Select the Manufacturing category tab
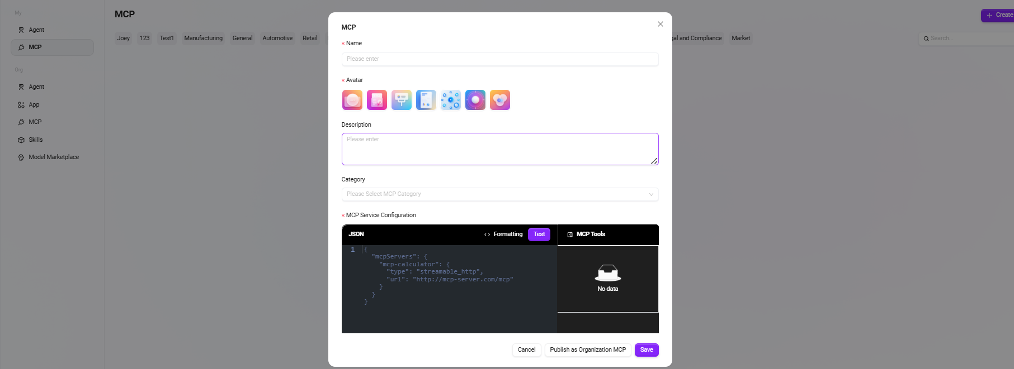 click(x=203, y=39)
